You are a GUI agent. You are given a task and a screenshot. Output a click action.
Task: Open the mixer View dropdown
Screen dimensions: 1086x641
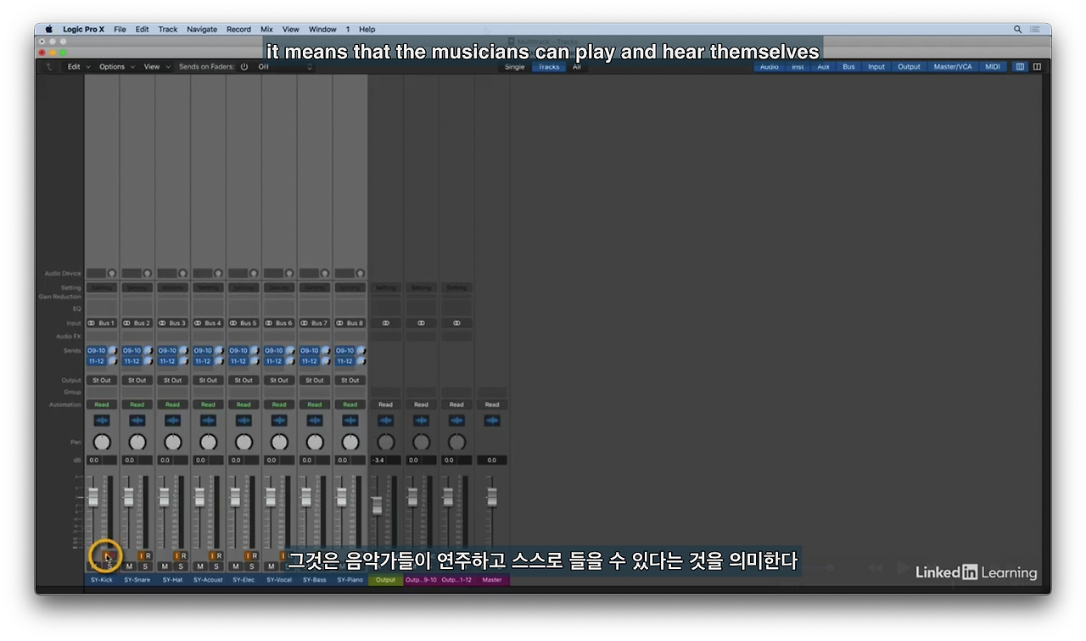pos(156,67)
